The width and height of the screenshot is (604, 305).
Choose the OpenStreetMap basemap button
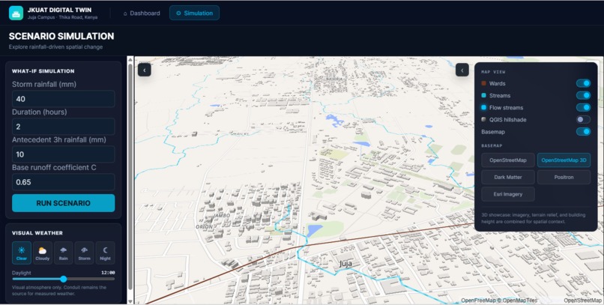pos(508,160)
